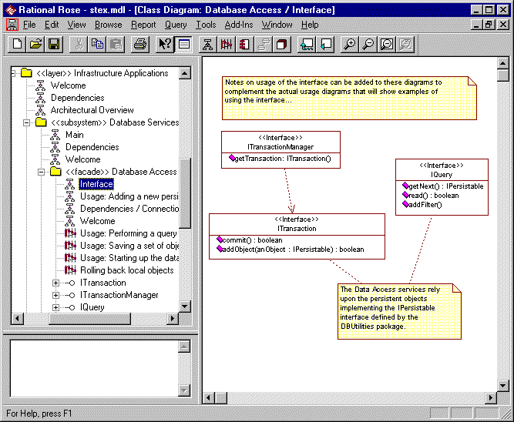Click the Print toolbar icon
Viewport: 514px width, 422px height.
140,44
